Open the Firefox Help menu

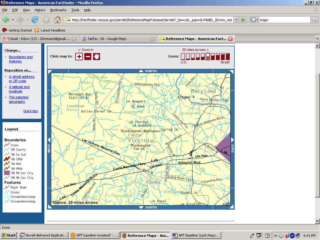(x=87, y=10)
